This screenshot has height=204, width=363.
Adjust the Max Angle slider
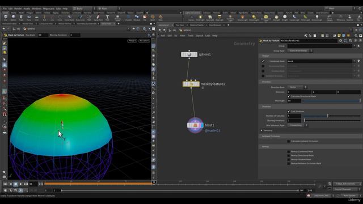331,101
